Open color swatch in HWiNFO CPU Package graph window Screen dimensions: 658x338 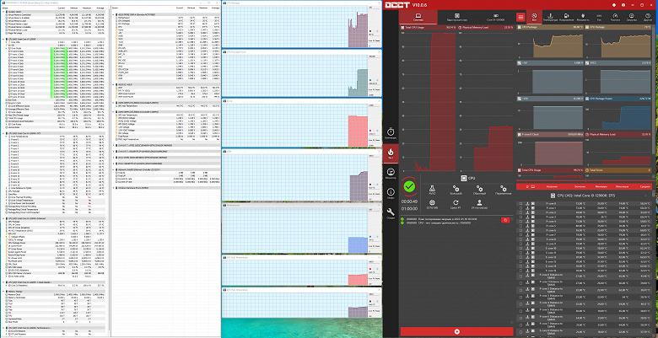[370, 31]
